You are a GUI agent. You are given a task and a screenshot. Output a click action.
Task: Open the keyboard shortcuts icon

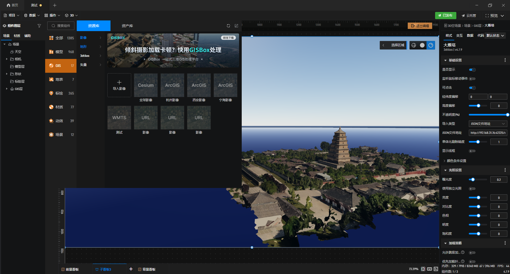pos(430,269)
